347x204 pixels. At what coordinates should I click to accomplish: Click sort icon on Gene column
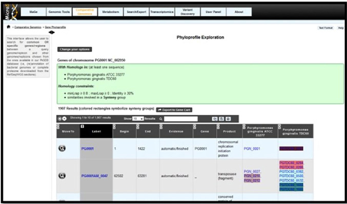tap(195, 126)
